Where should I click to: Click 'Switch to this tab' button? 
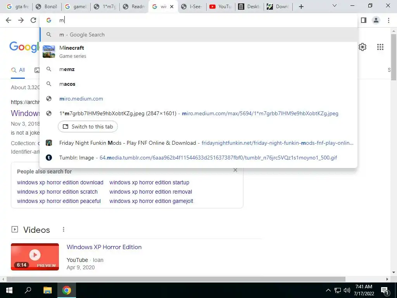pos(88,126)
